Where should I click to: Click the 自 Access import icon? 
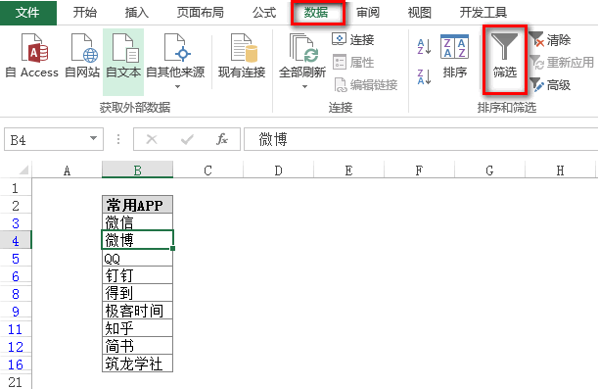point(34,48)
